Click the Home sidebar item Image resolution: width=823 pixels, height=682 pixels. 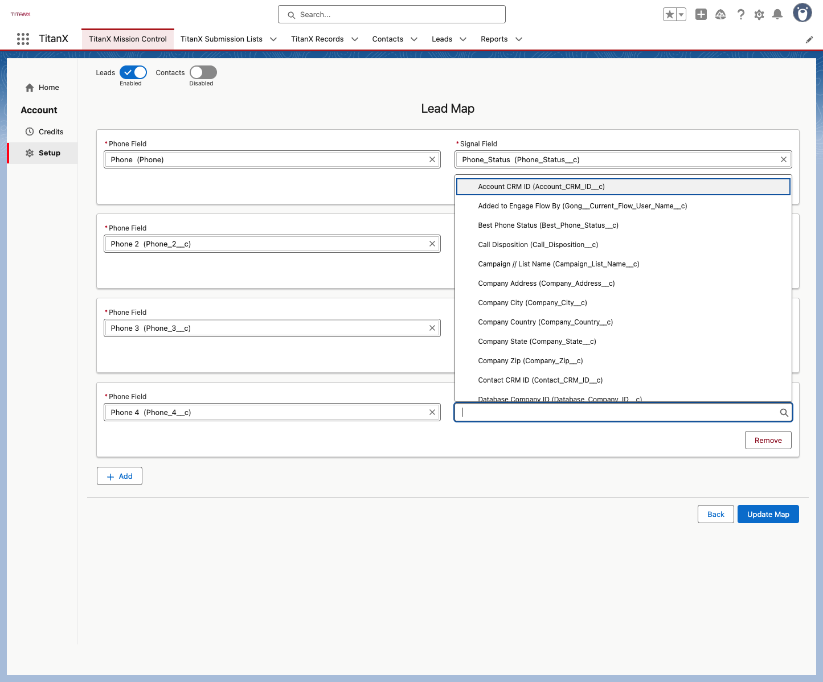click(x=42, y=88)
